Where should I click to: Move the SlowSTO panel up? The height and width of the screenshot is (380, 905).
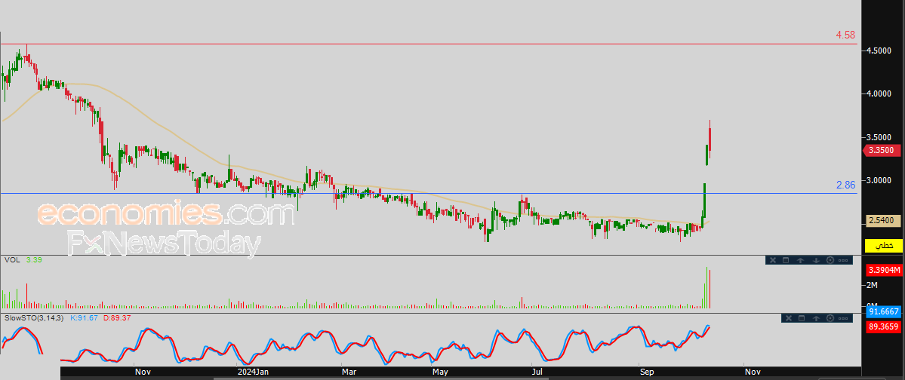click(x=815, y=319)
